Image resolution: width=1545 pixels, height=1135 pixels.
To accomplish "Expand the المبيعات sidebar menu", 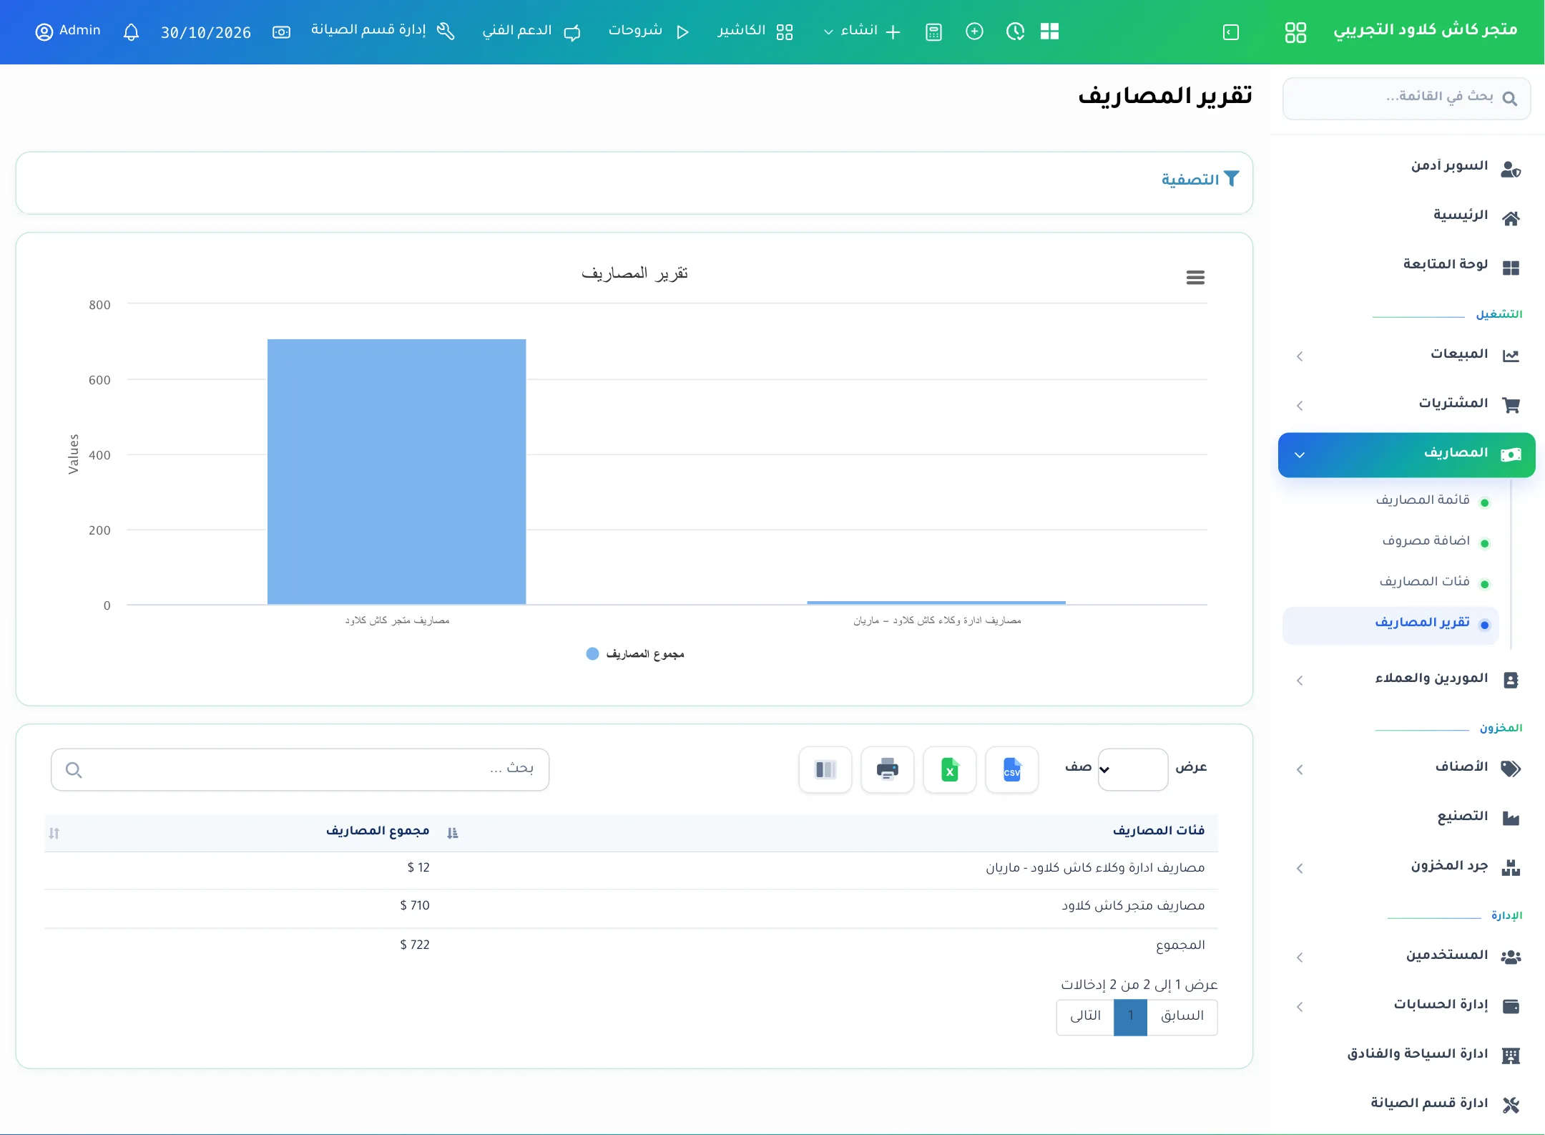I will (x=1406, y=355).
